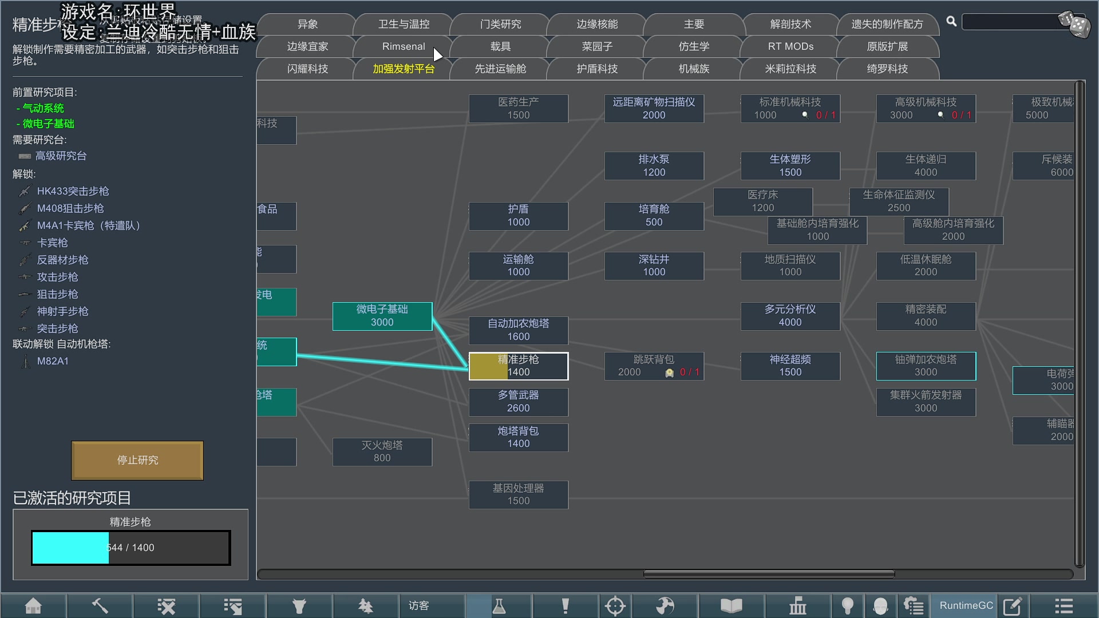
Task: Open the house architect icon in bottom bar
Action: click(33, 605)
